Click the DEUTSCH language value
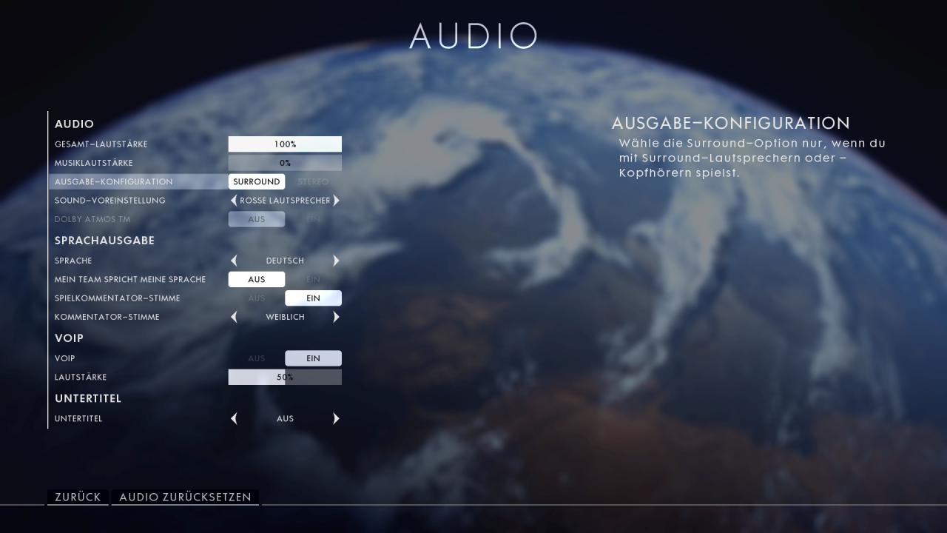This screenshot has width=947, height=533. pos(285,261)
